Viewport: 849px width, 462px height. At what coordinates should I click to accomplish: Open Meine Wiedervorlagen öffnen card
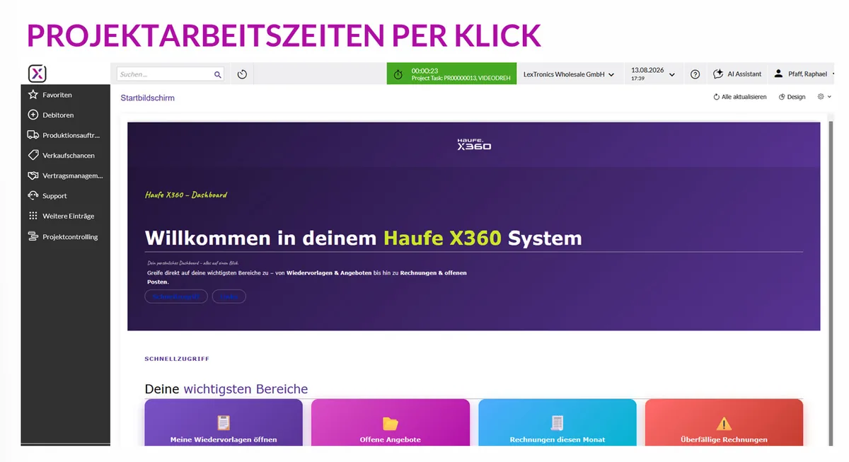[224, 423]
